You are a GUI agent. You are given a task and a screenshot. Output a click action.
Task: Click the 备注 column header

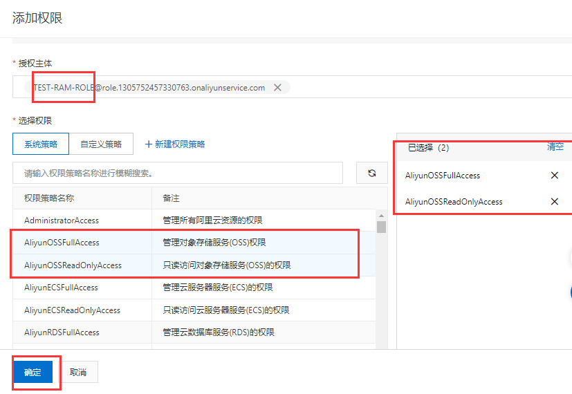(x=270, y=198)
